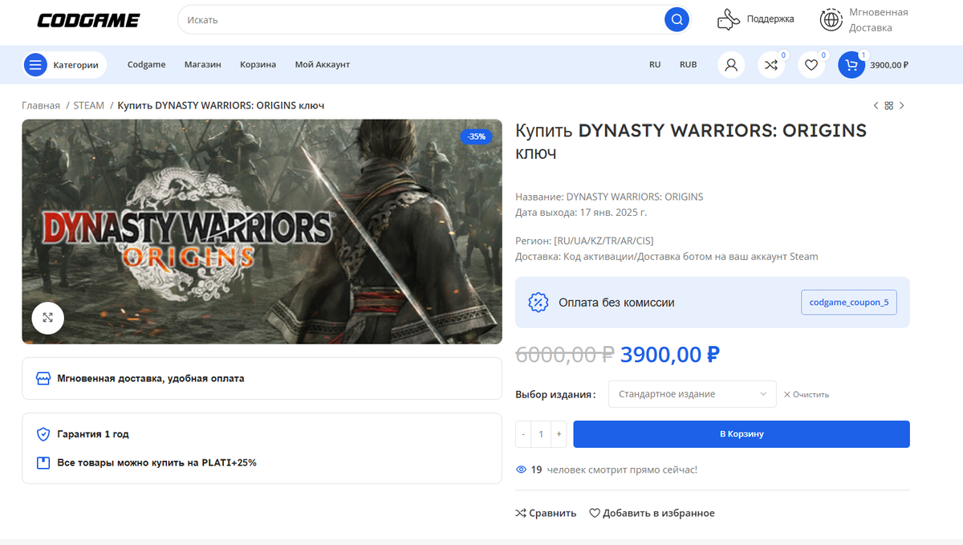Open the RUB currency selector

pos(688,65)
